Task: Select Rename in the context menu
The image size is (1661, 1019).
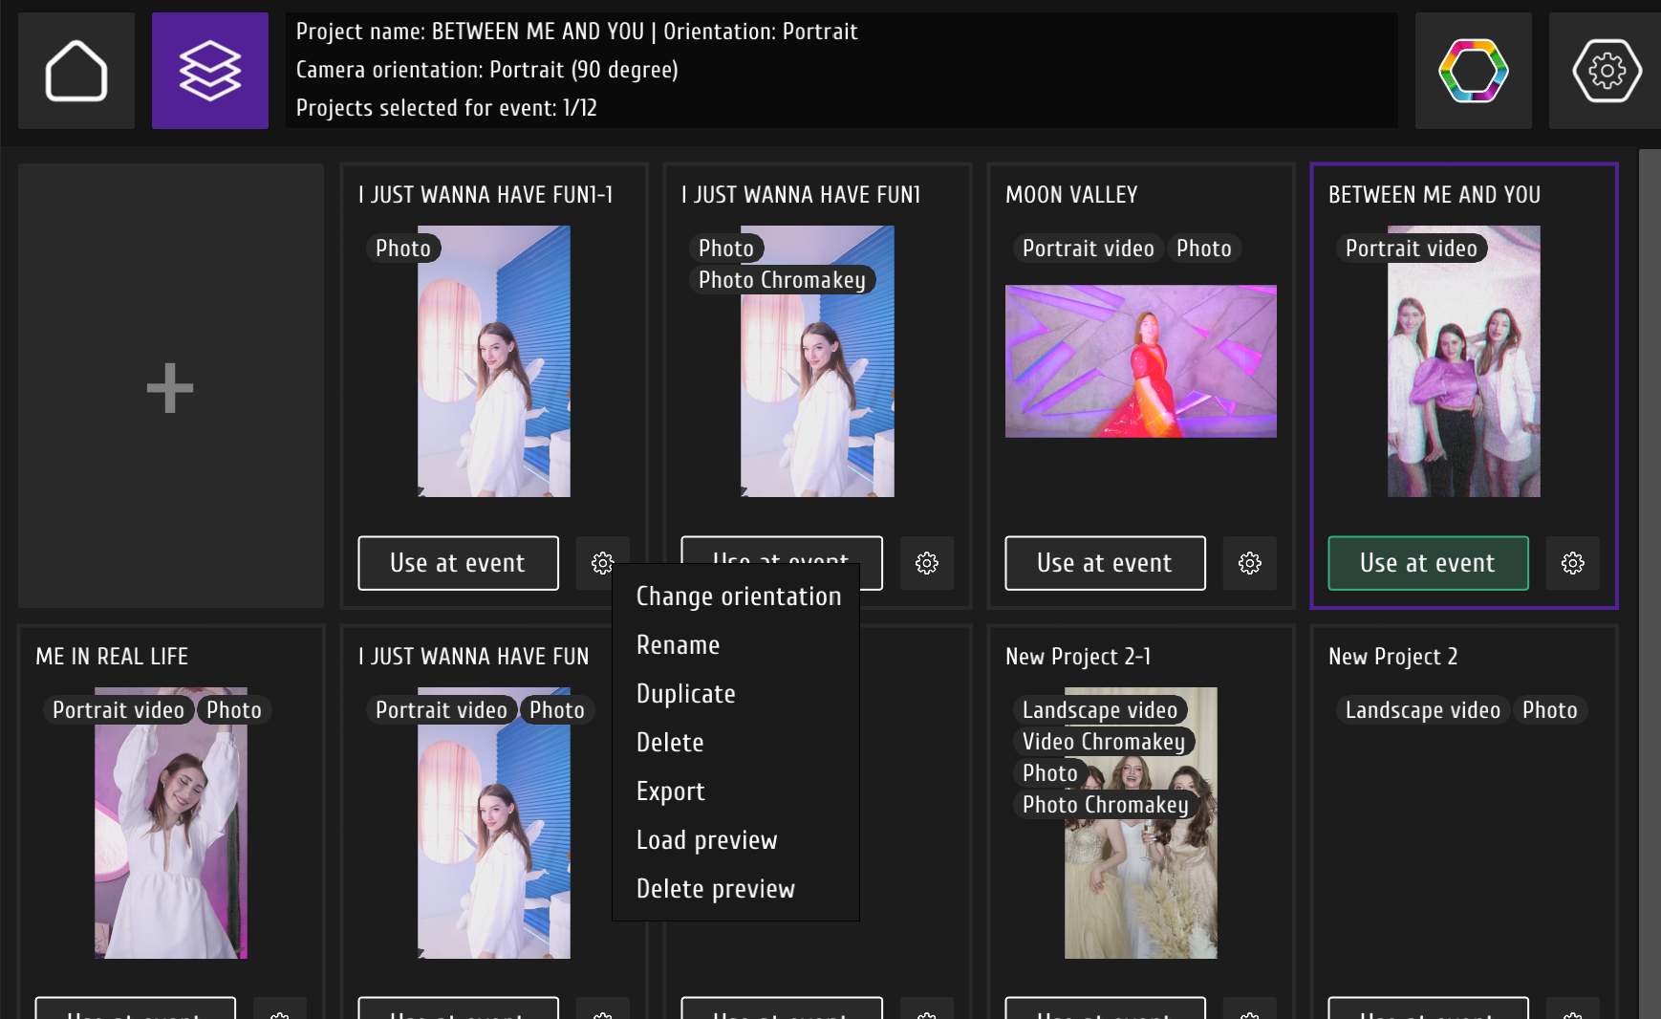Action: [678, 645]
